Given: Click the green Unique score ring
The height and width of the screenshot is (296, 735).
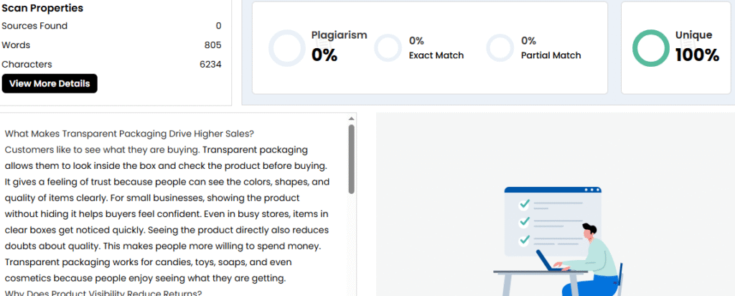Looking at the screenshot, I should [x=650, y=48].
